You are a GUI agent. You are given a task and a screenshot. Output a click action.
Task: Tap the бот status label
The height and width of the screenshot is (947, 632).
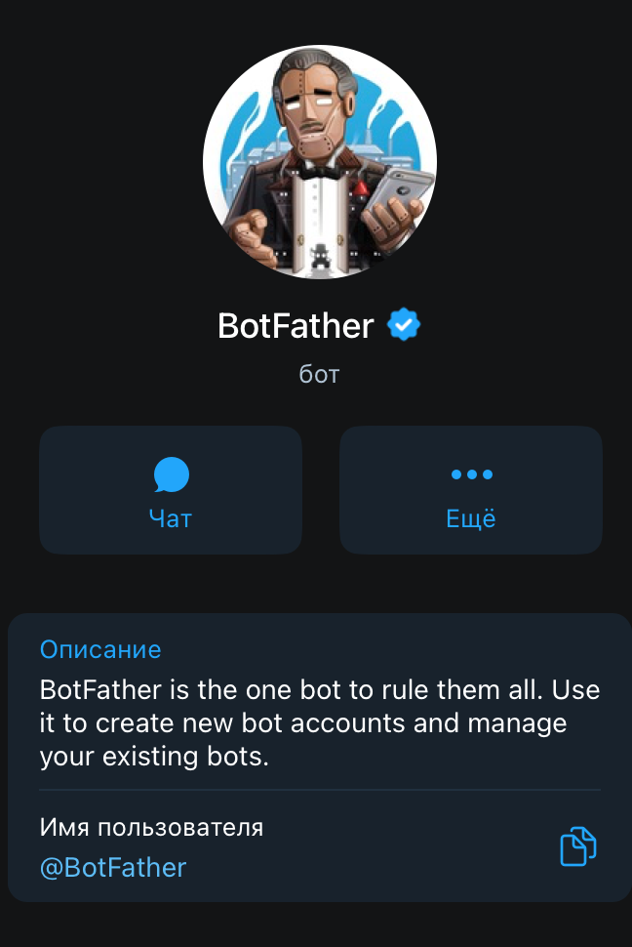pyautogui.click(x=319, y=373)
